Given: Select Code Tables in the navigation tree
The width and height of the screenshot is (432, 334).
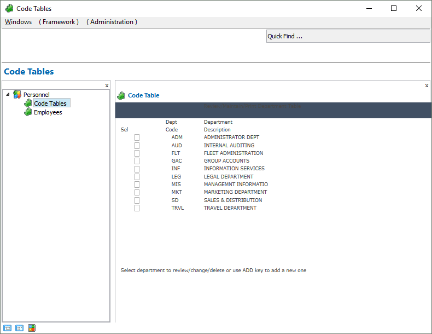Looking at the screenshot, I should coord(50,103).
